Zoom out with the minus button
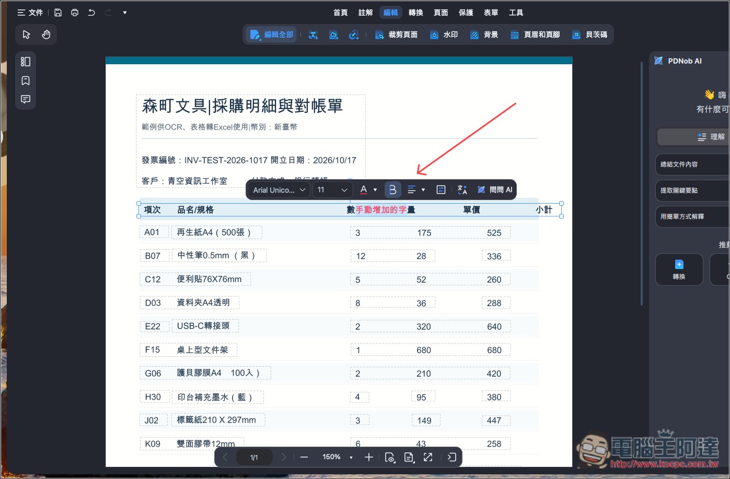 304,457
